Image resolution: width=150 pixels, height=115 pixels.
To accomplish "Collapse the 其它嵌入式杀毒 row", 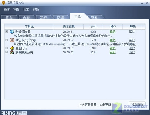I will pos(7,40).
